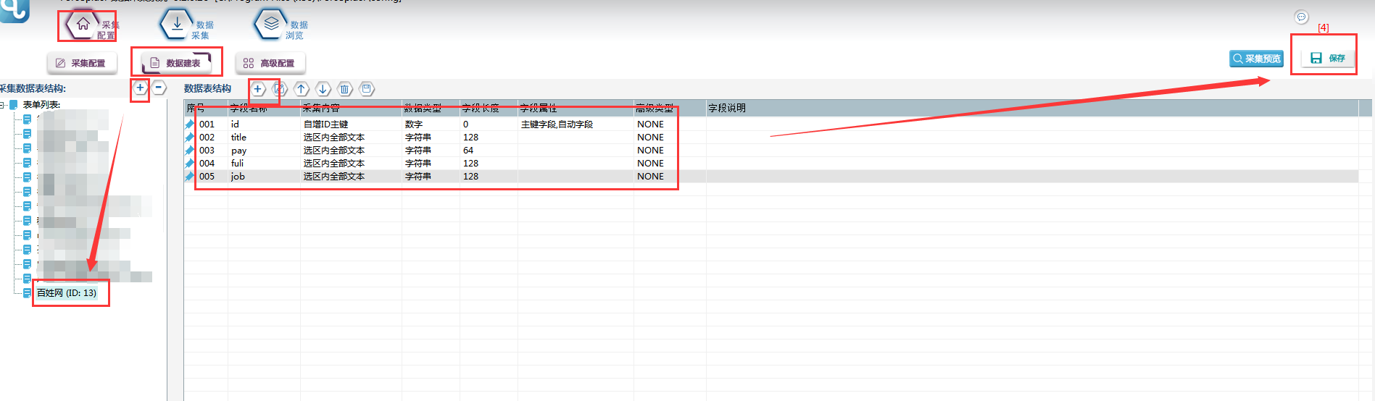This screenshot has width=1375, height=401.
Task: Open the 数据采集 download hexagon icon
Action: [x=177, y=25]
